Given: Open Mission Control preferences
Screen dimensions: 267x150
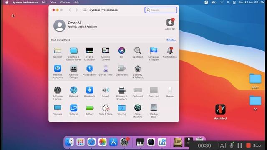Looking at the screenshot, I should point(106,54).
